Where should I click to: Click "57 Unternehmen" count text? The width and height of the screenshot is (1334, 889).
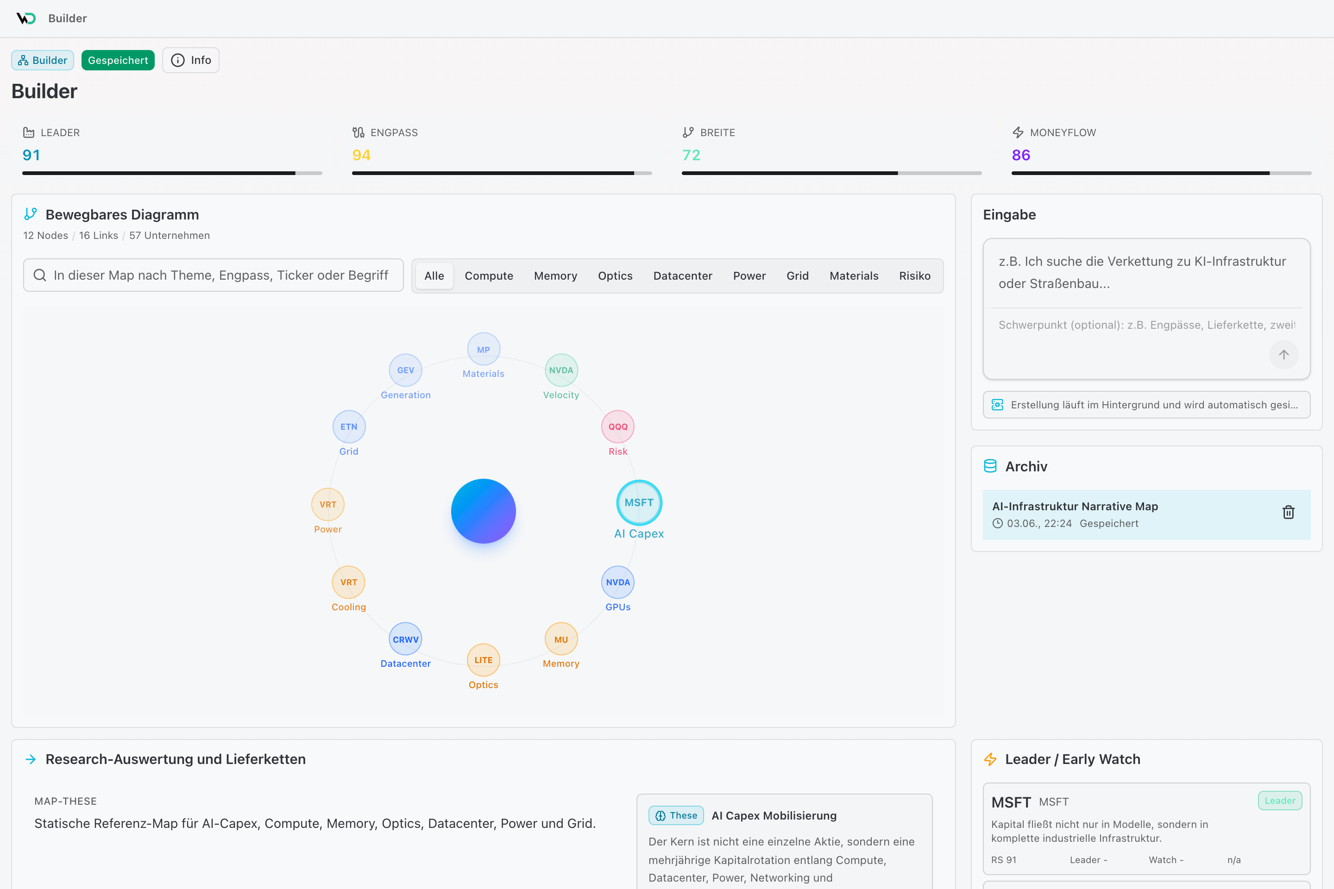tap(170, 235)
